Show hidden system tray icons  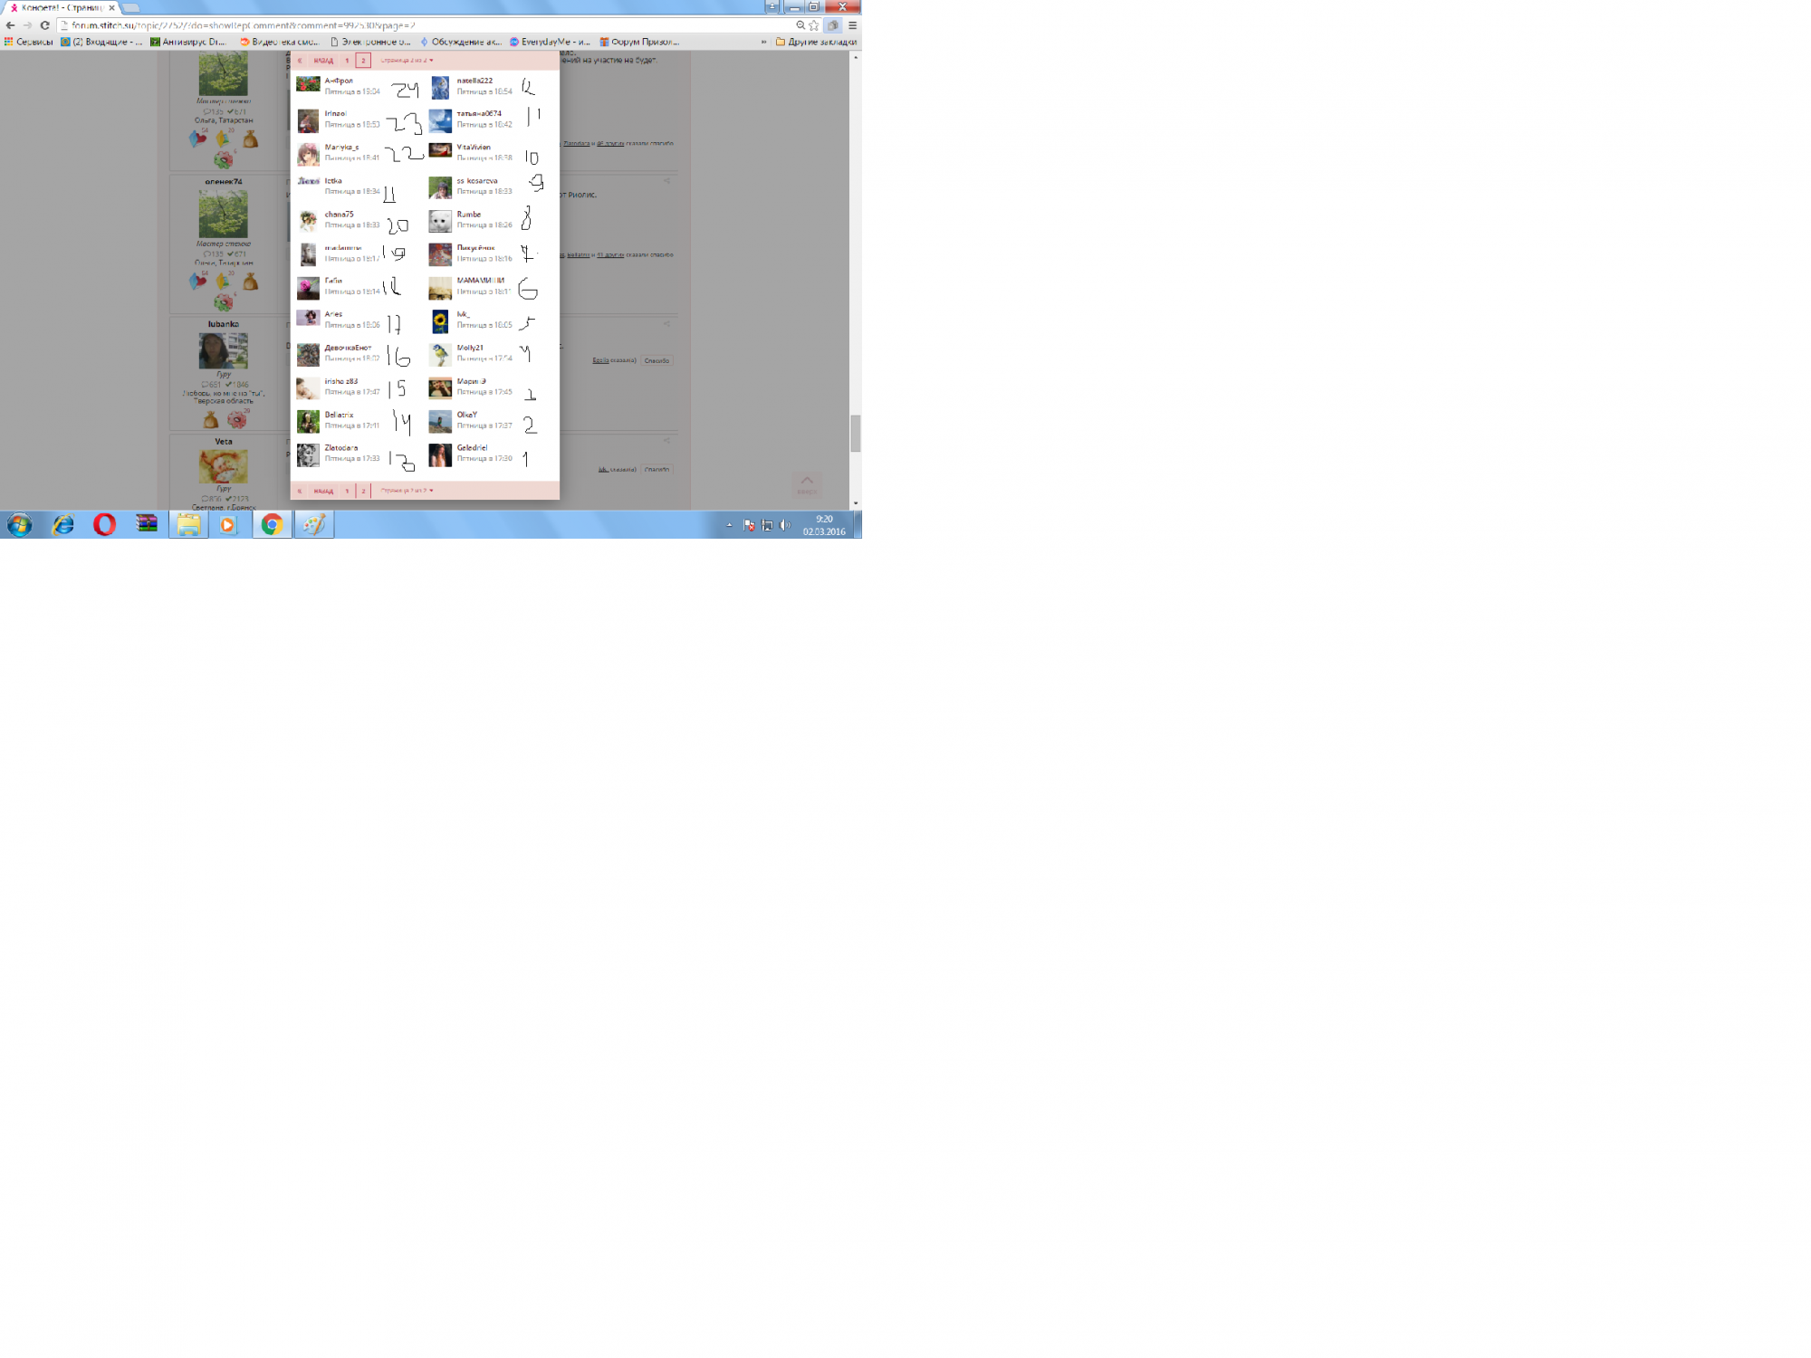[x=729, y=524]
